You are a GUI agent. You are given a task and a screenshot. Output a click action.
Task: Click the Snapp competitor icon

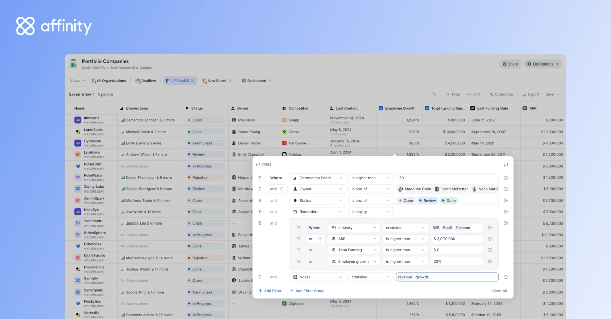click(x=285, y=120)
